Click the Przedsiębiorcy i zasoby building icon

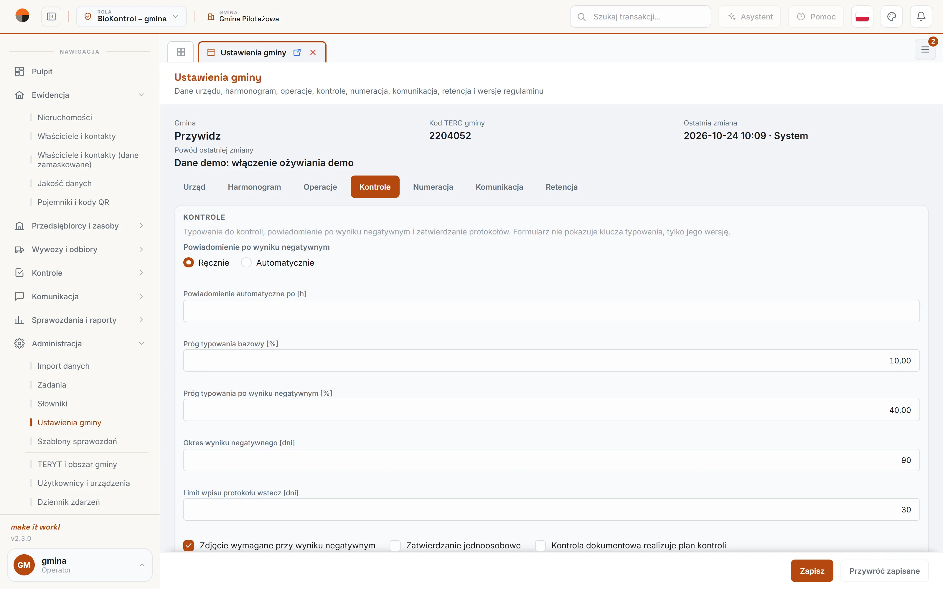click(x=19, y=226)
